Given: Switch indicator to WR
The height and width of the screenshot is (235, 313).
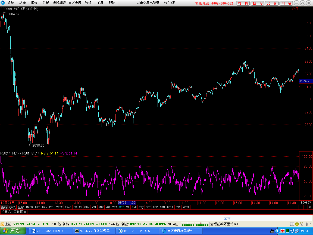Looking at the screenshot, I should [128, 207].
